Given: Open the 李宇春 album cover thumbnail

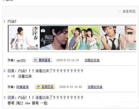Looking at the screenshot, I should coord(24,38).
